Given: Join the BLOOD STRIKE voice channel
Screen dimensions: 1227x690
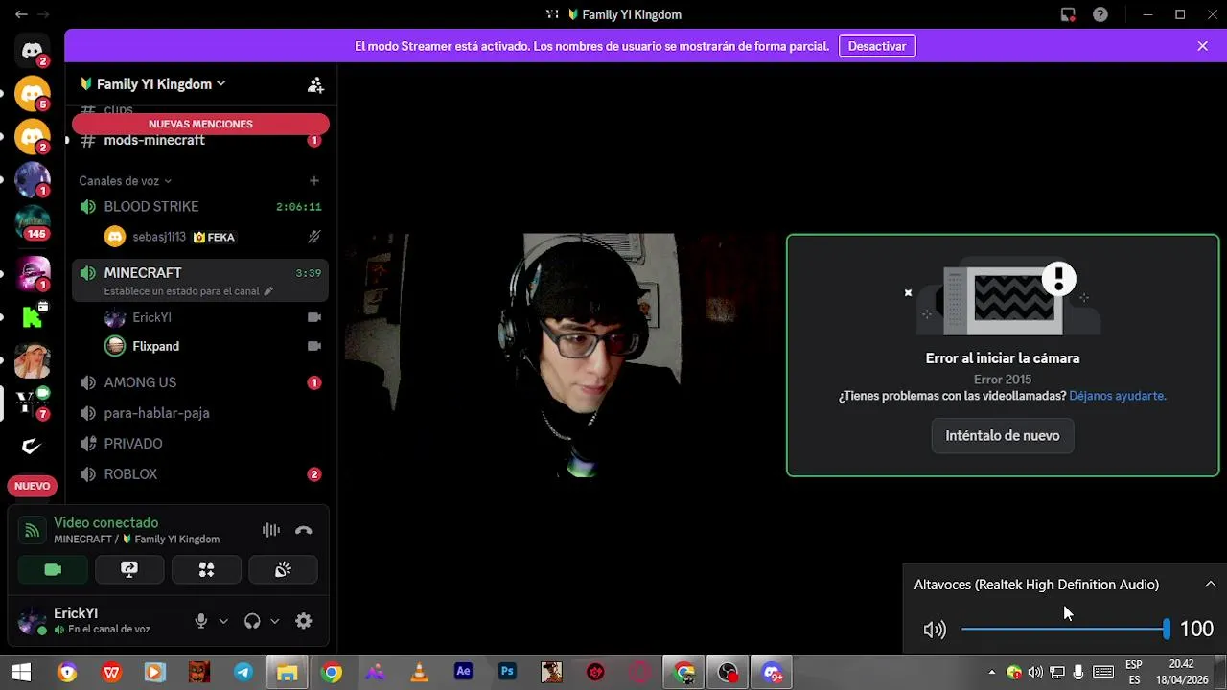Looking at the screenshot, I should coord(200,207).
